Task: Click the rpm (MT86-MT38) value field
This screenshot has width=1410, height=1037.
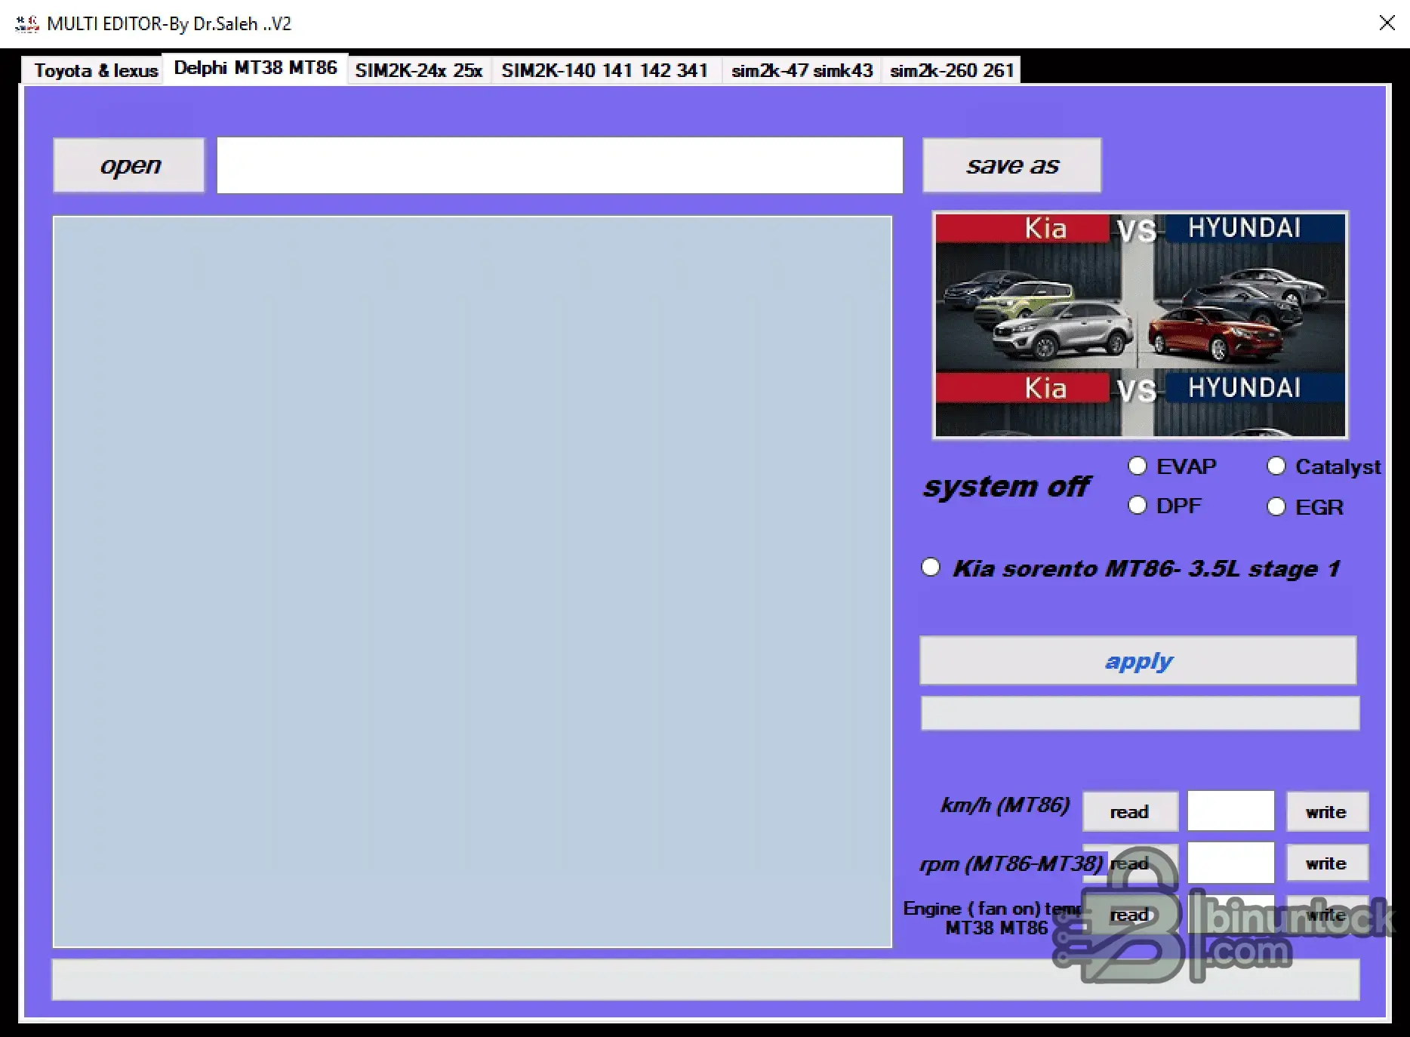Action: pos(1231,863)
